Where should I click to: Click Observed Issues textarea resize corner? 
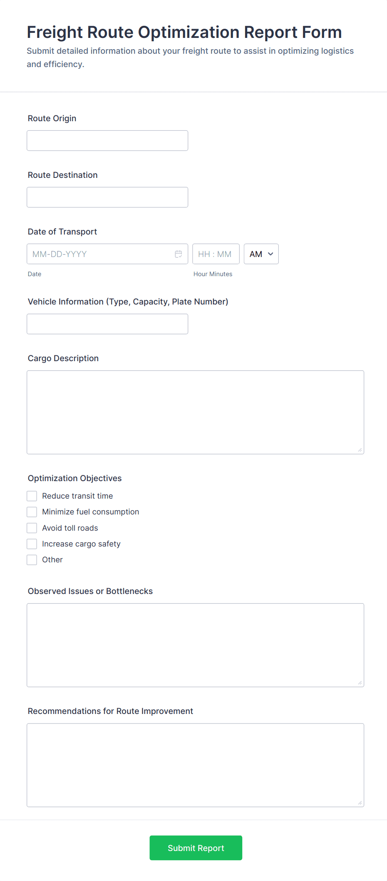[360, 683]
